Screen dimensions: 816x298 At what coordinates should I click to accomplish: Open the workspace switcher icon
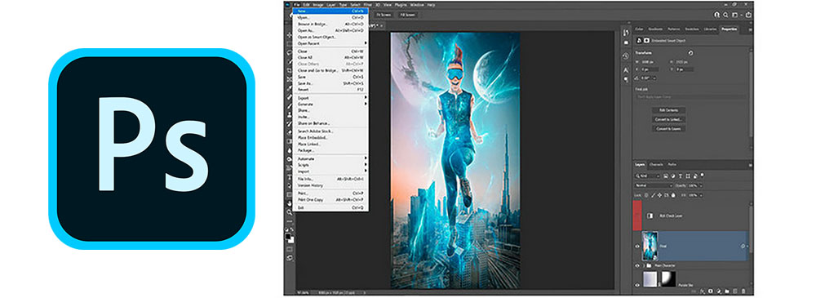point(735,15)
